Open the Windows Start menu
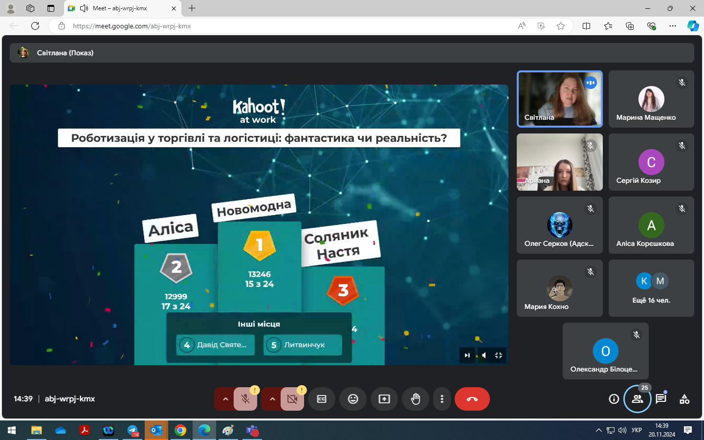 point(12,430)
